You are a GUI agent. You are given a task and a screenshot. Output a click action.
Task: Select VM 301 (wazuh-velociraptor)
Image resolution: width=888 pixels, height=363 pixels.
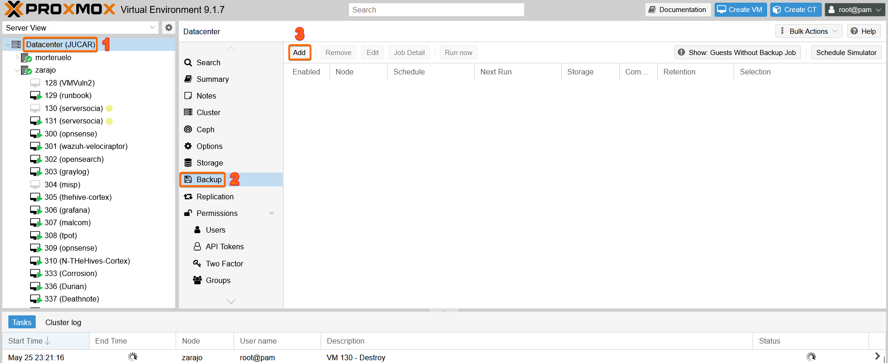coord(86,146)
